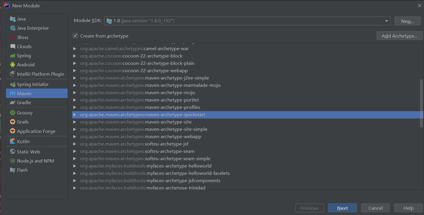Select Java module type

37,19
